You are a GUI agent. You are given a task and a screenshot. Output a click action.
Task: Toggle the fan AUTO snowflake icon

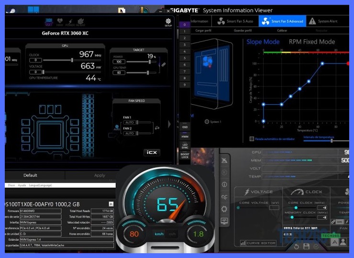tap(117, 128)
